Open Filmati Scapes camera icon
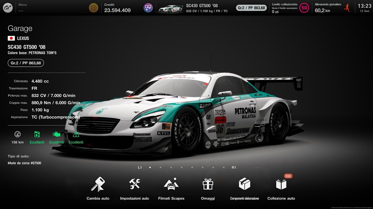 171,184
